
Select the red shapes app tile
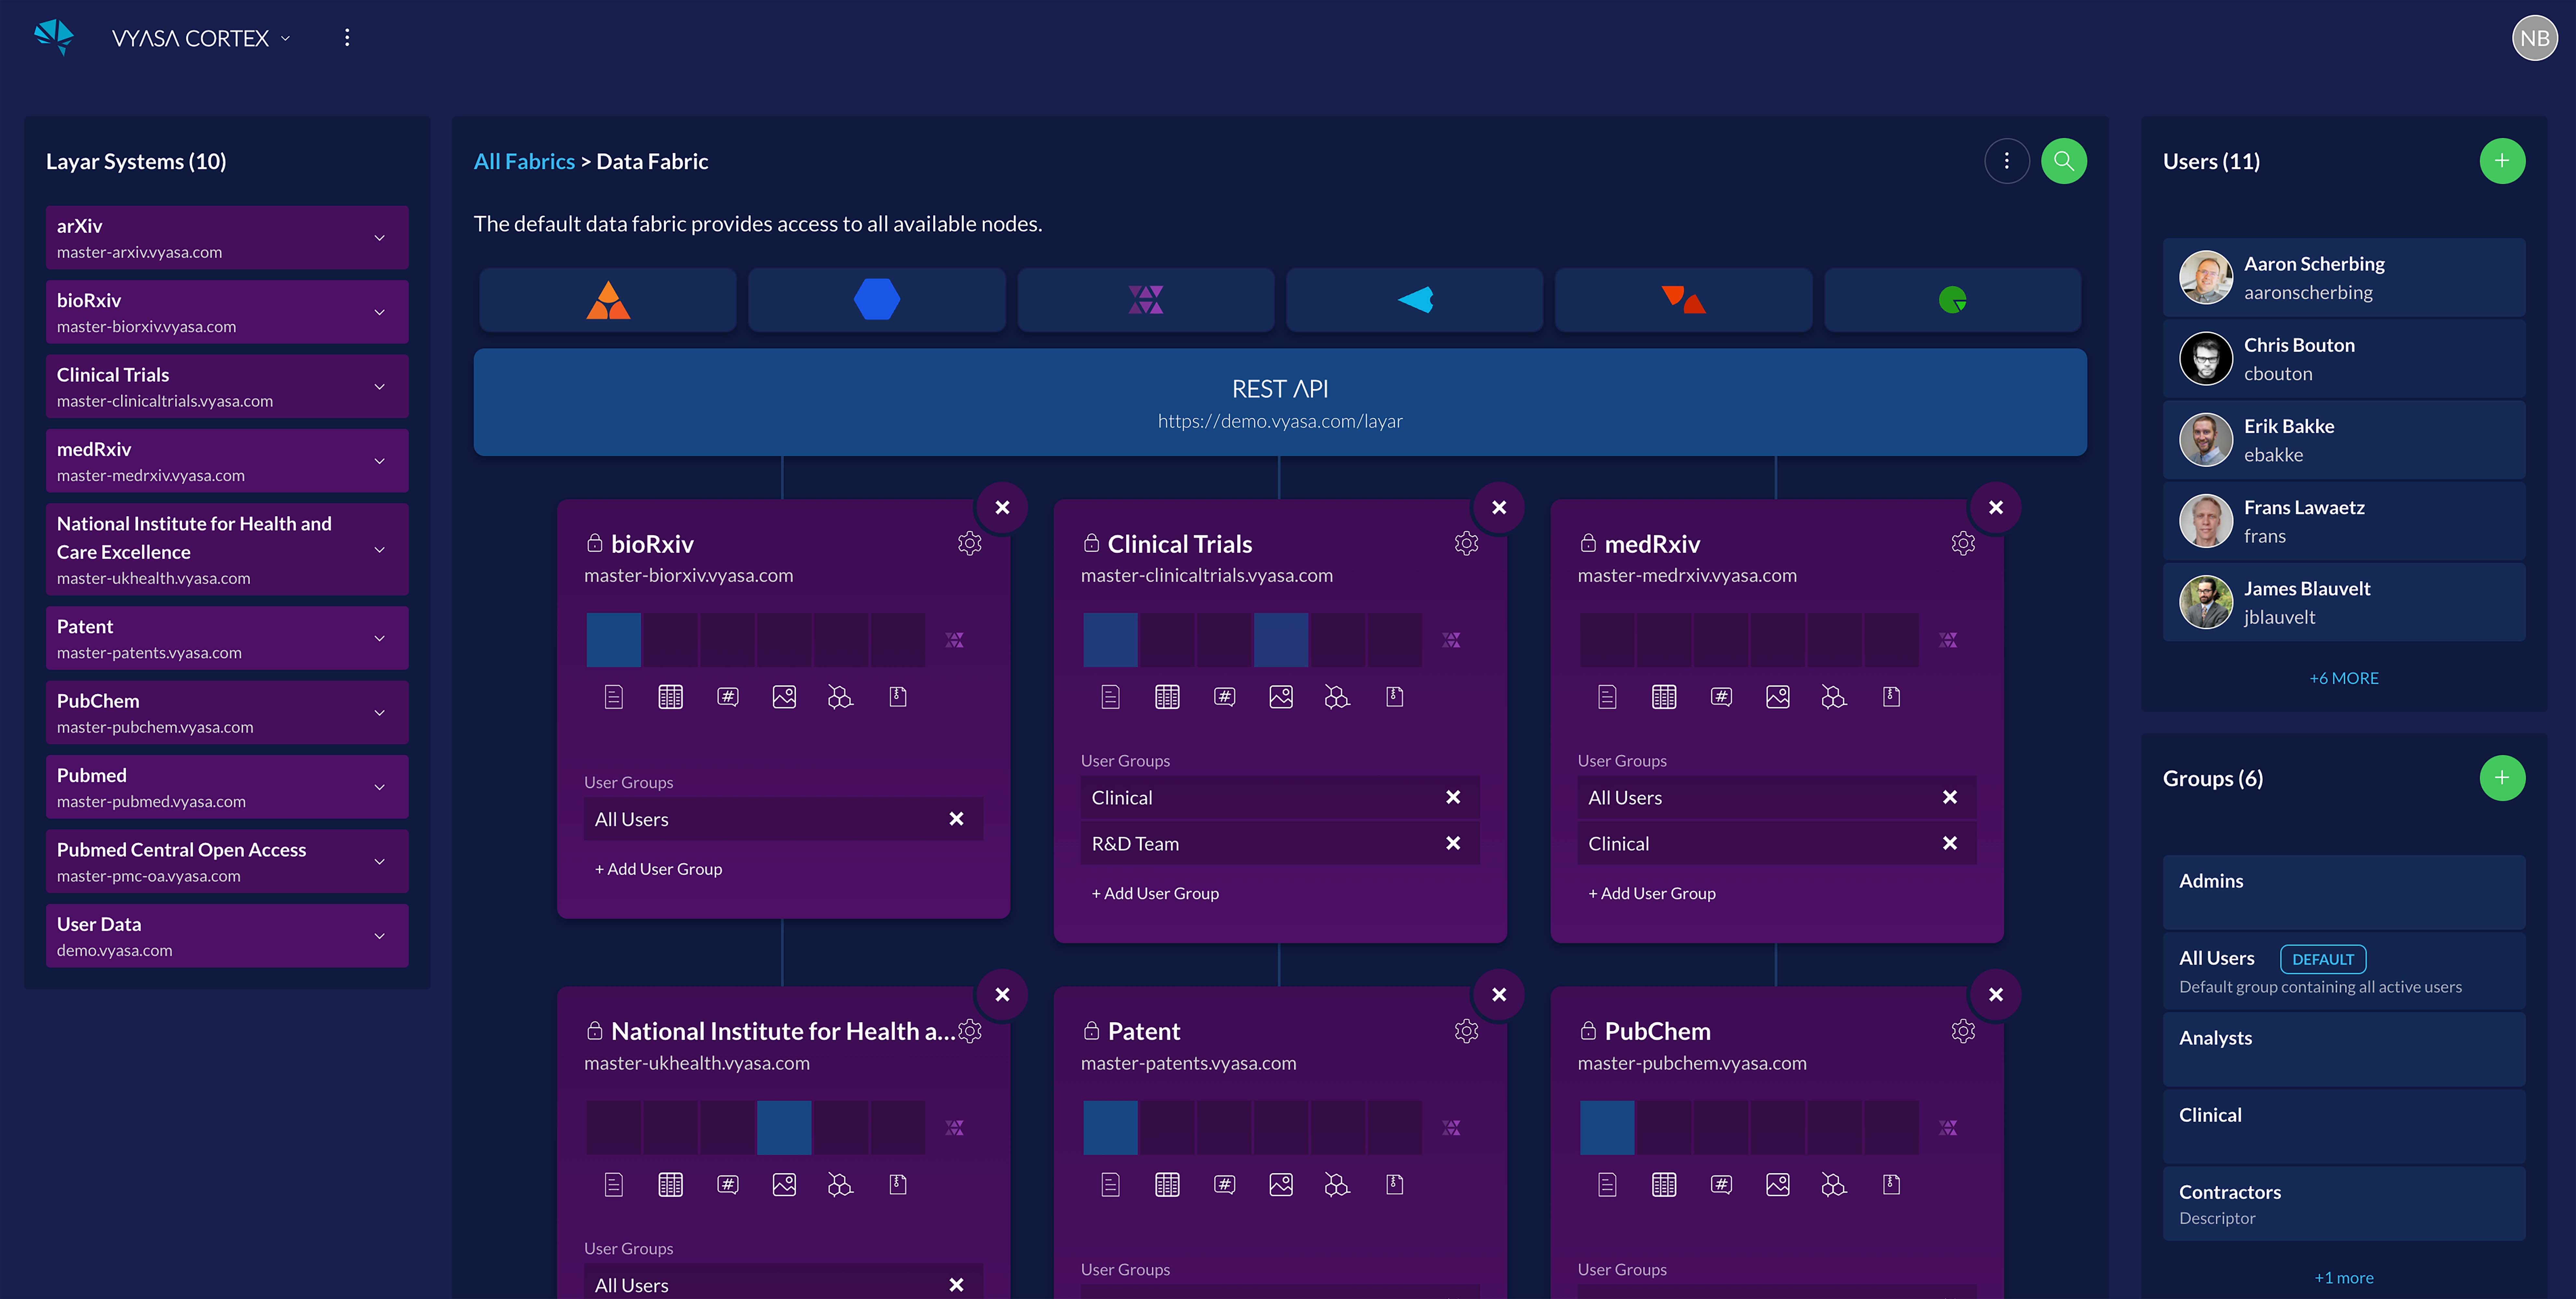pyautogui.click(x=1684, y=300)
